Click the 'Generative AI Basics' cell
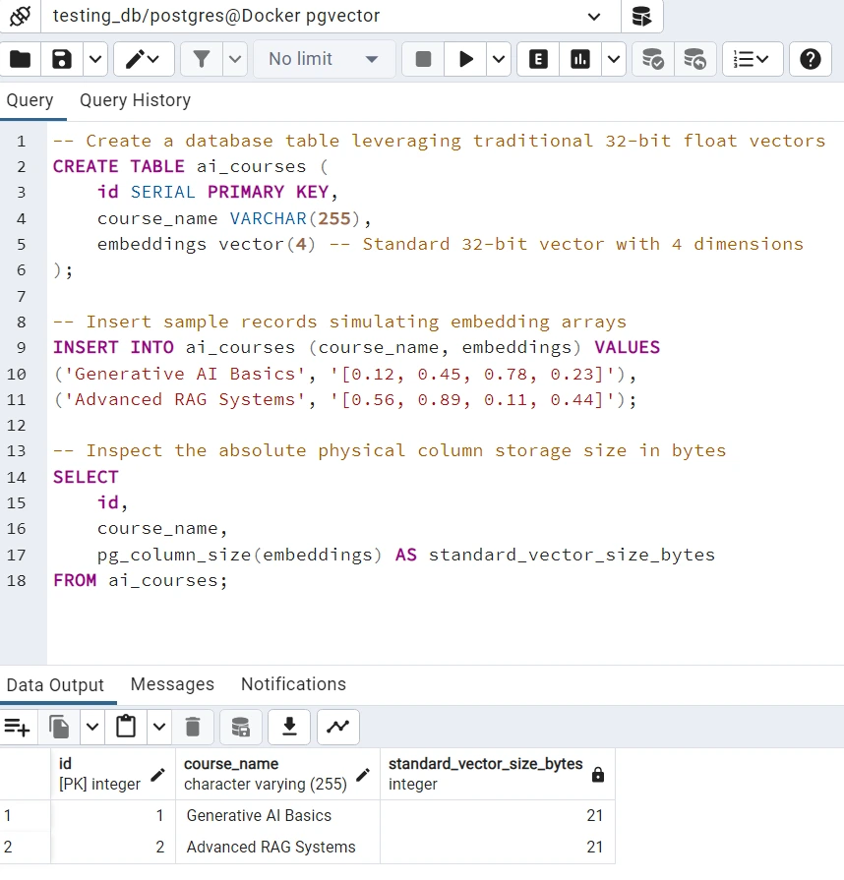Screen dimensions: 844x880 point(277,815)
